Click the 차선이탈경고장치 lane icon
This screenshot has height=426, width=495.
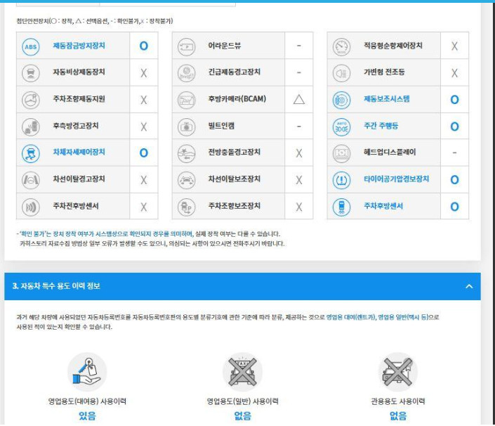coord(31,180)
